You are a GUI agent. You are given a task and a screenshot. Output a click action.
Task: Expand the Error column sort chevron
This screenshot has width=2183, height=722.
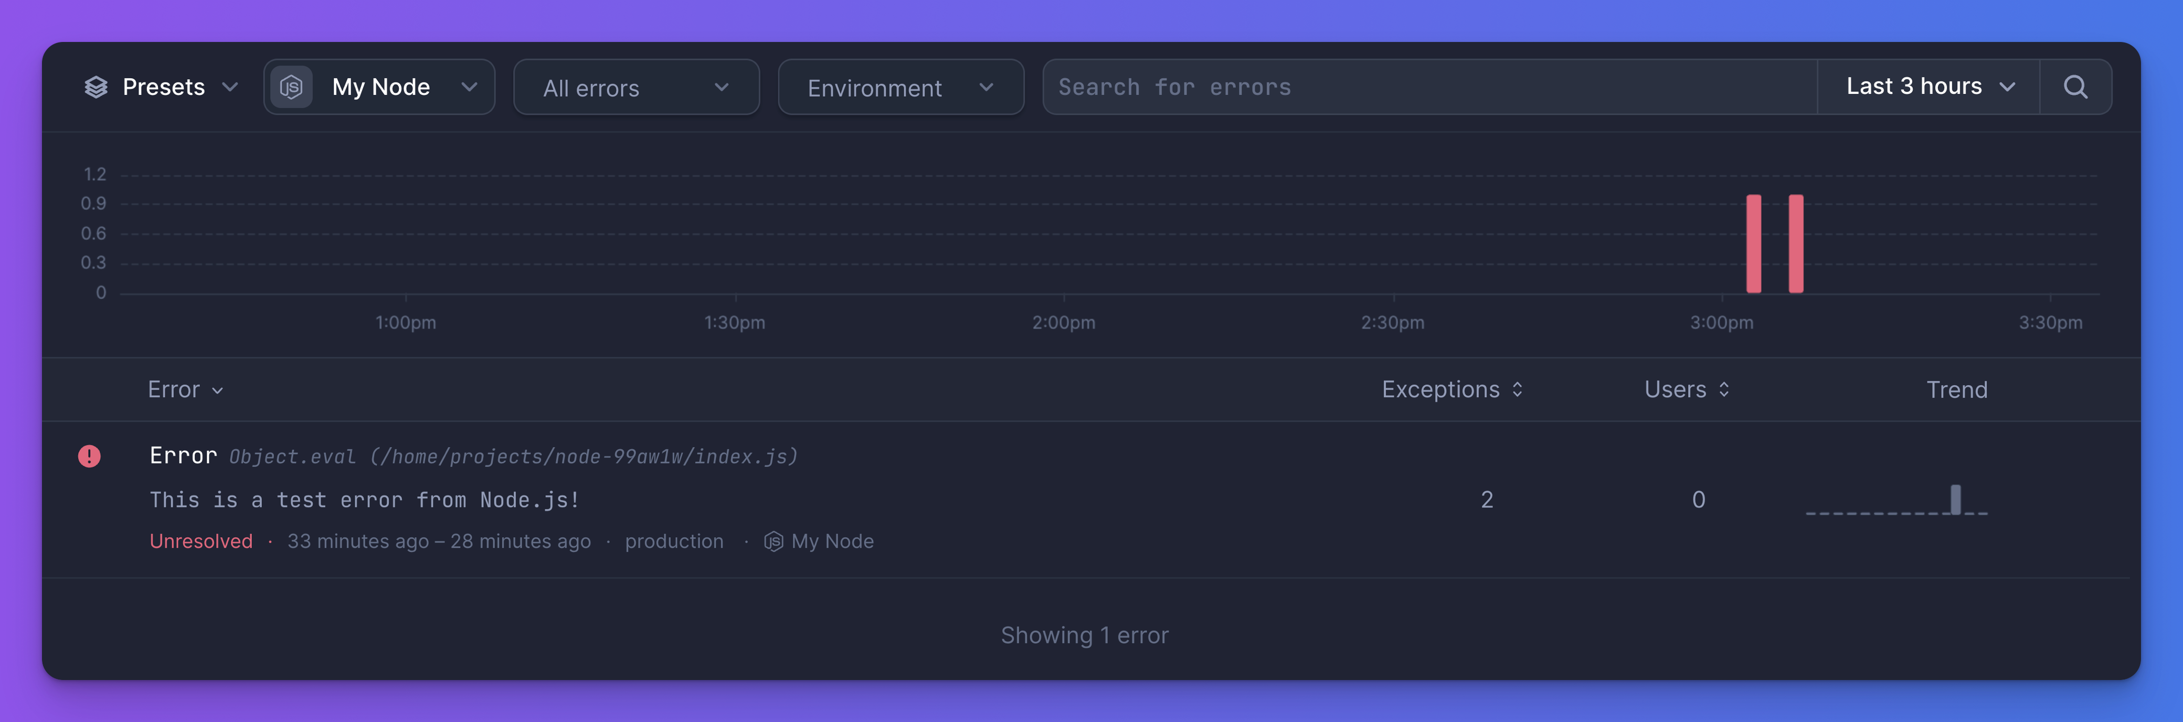[218, 391]
